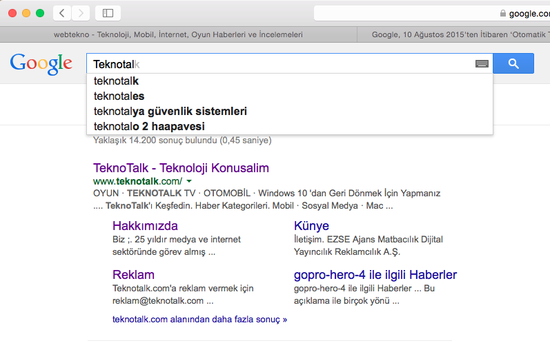Viewport: 550px width, 343px height.
Task: Click the 'OYUN · TEKNOTALK TV · OTOMOBİL' snippet
Action: (x=266, y=200)
